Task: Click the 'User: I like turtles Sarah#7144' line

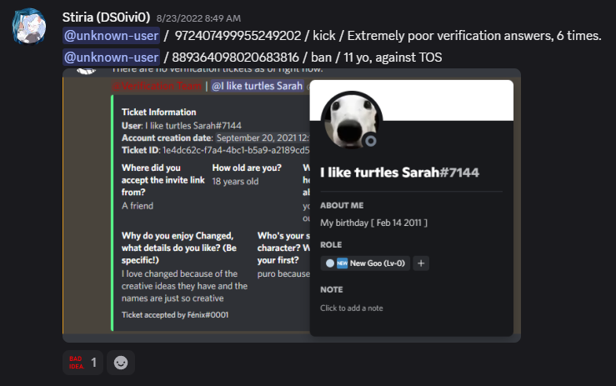Action: coord(182,126)
